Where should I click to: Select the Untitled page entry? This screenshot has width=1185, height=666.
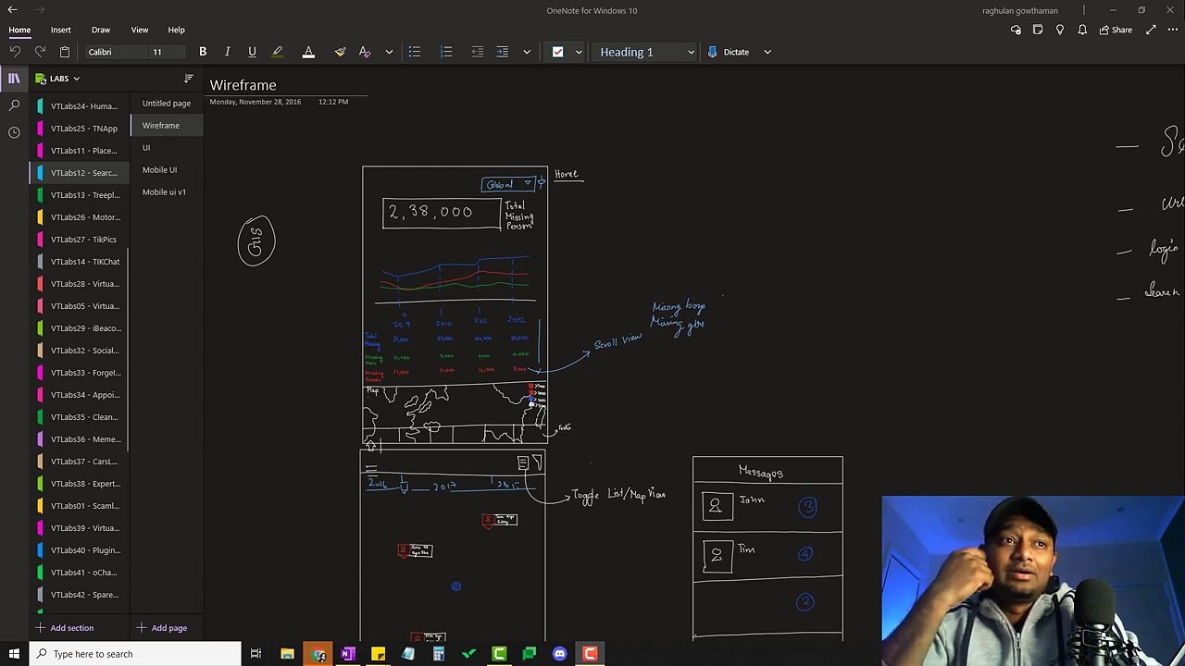[x=167, y=104]
